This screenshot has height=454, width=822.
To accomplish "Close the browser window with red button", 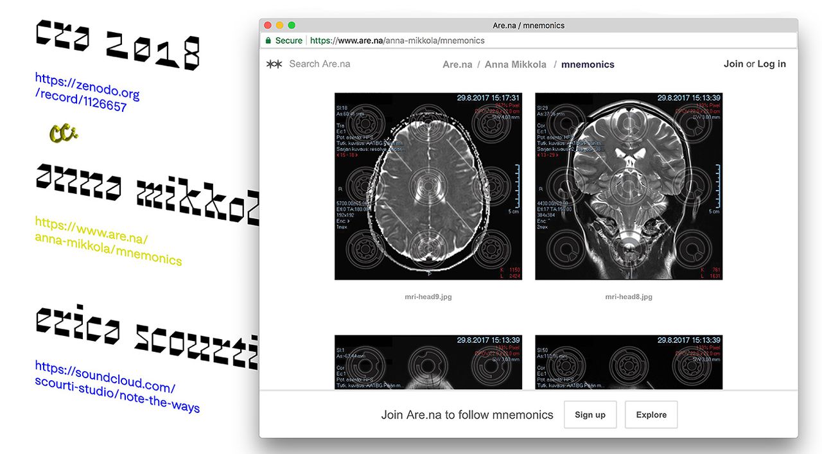I will pyautogui.click(x=268, y=26).
